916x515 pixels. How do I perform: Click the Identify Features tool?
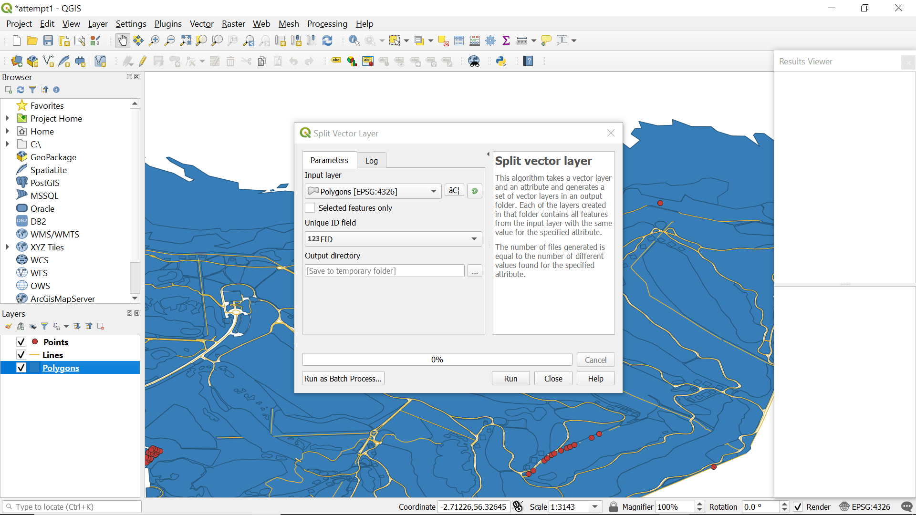[x=354, y=41]
